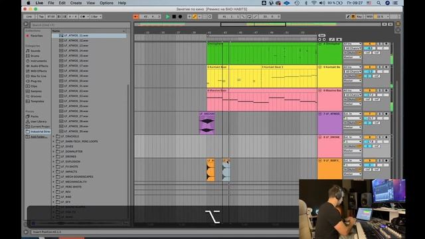
Task: Open Key Map Mode
Action: pyautogui.click(x=359, y=17)
